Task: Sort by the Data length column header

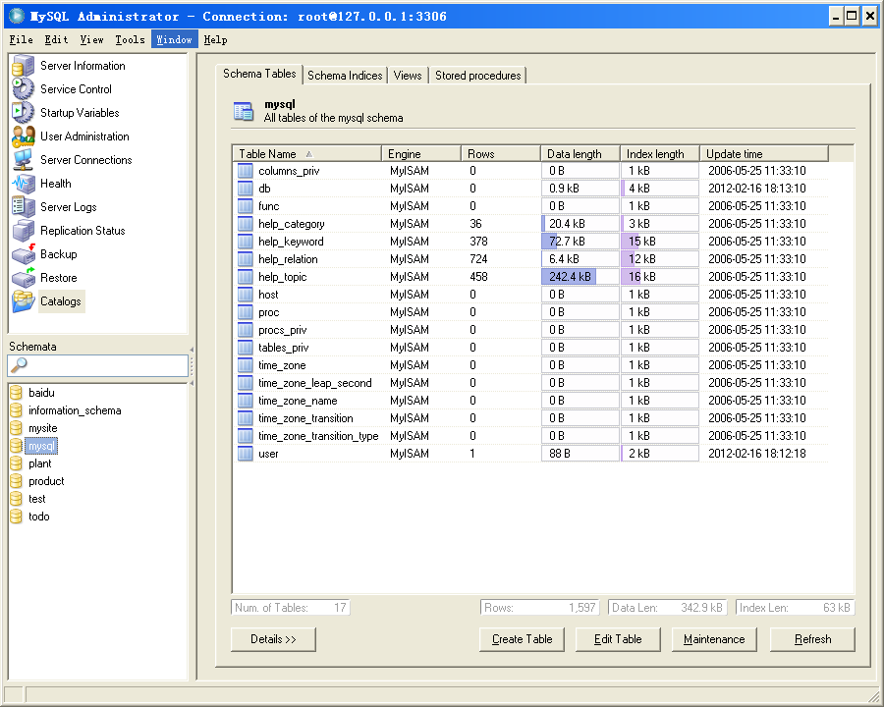Action: (x=580, y=154)
